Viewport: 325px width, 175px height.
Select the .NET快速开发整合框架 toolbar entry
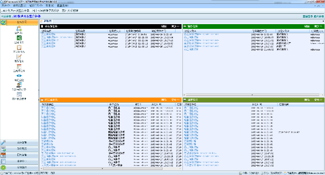pos(16,10)
